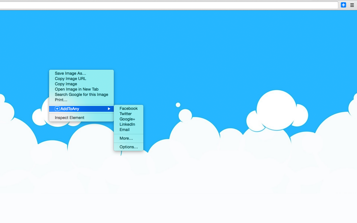The image size is (357, 223).
Task: Open the browser hamburger menu
Action: 352,5
